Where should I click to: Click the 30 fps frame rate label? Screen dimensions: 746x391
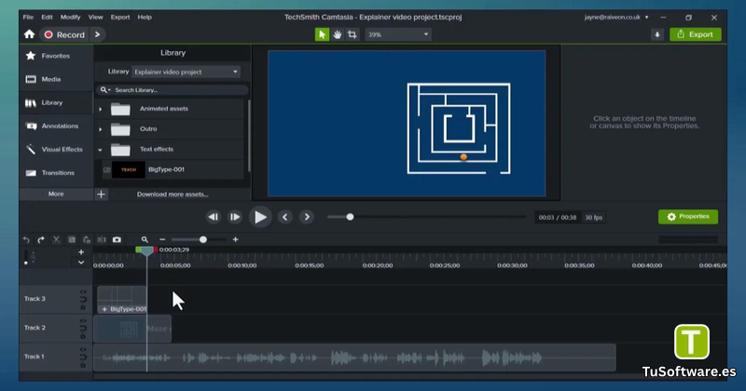(x=594, y=218)
